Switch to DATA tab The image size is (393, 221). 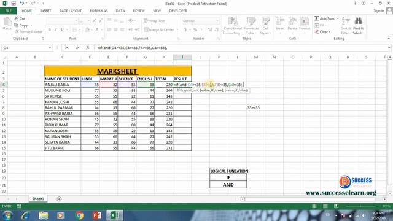[x=120, y=11]
